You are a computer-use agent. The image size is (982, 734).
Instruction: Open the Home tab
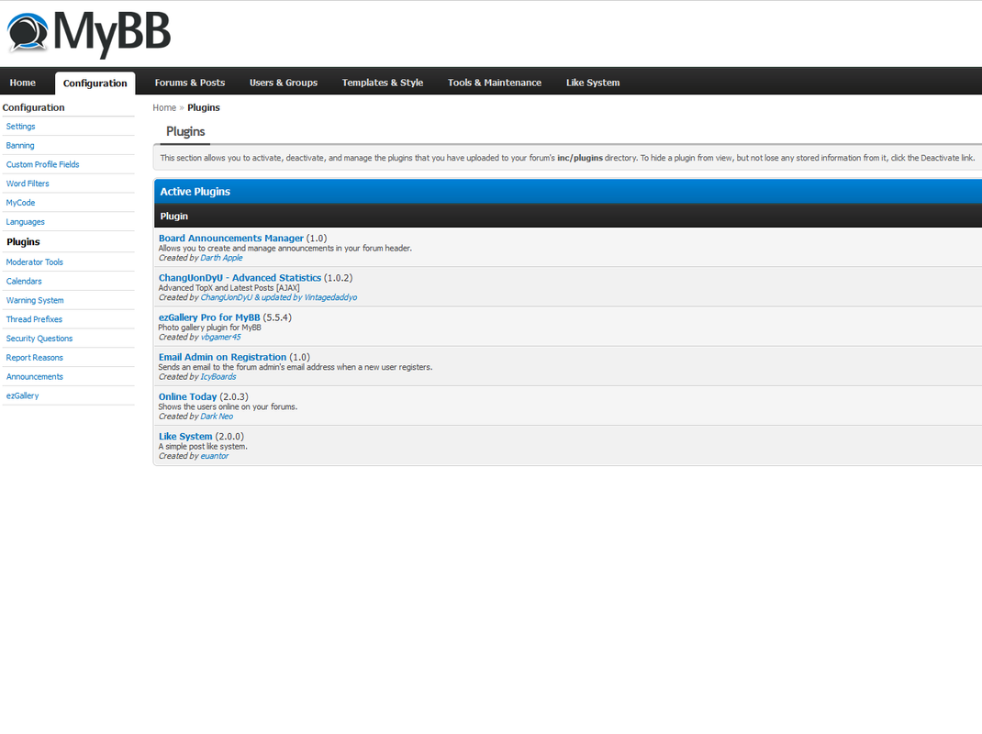pyautogui.click(x=23, y=83)
